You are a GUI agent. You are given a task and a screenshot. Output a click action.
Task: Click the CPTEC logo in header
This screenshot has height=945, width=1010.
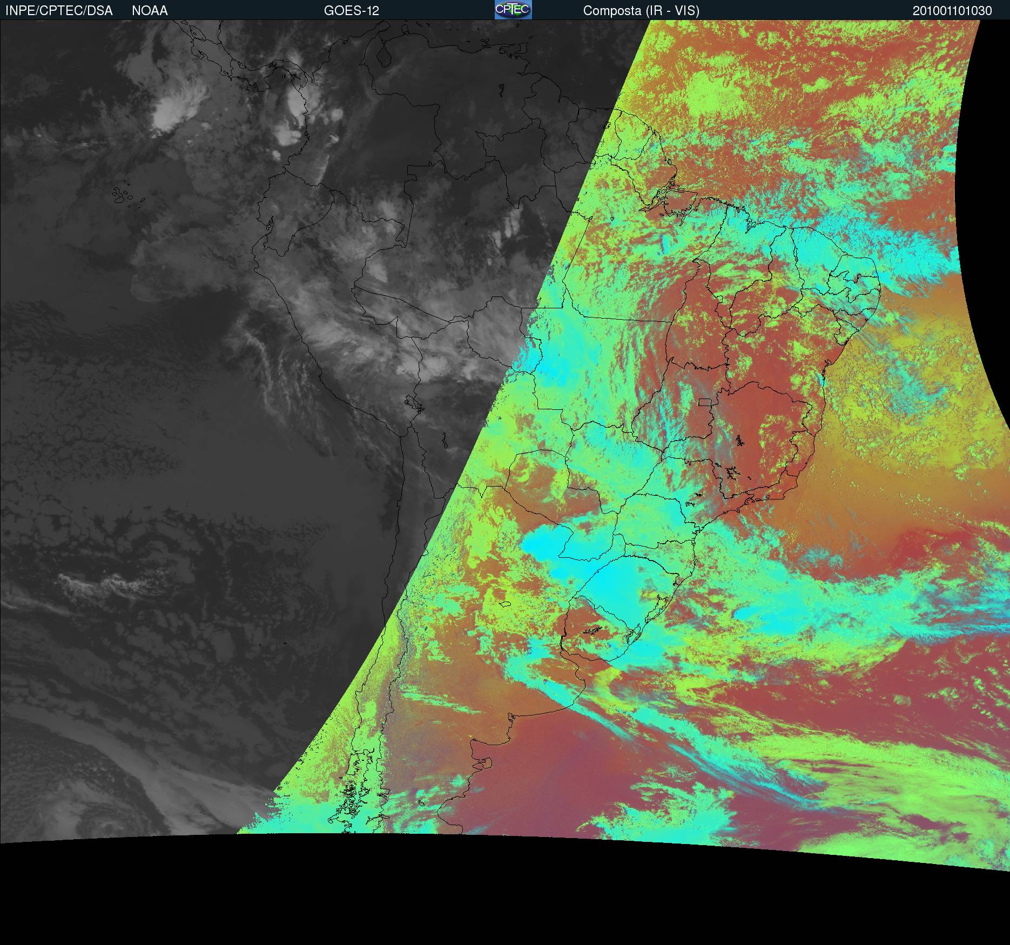pos(513,10)
